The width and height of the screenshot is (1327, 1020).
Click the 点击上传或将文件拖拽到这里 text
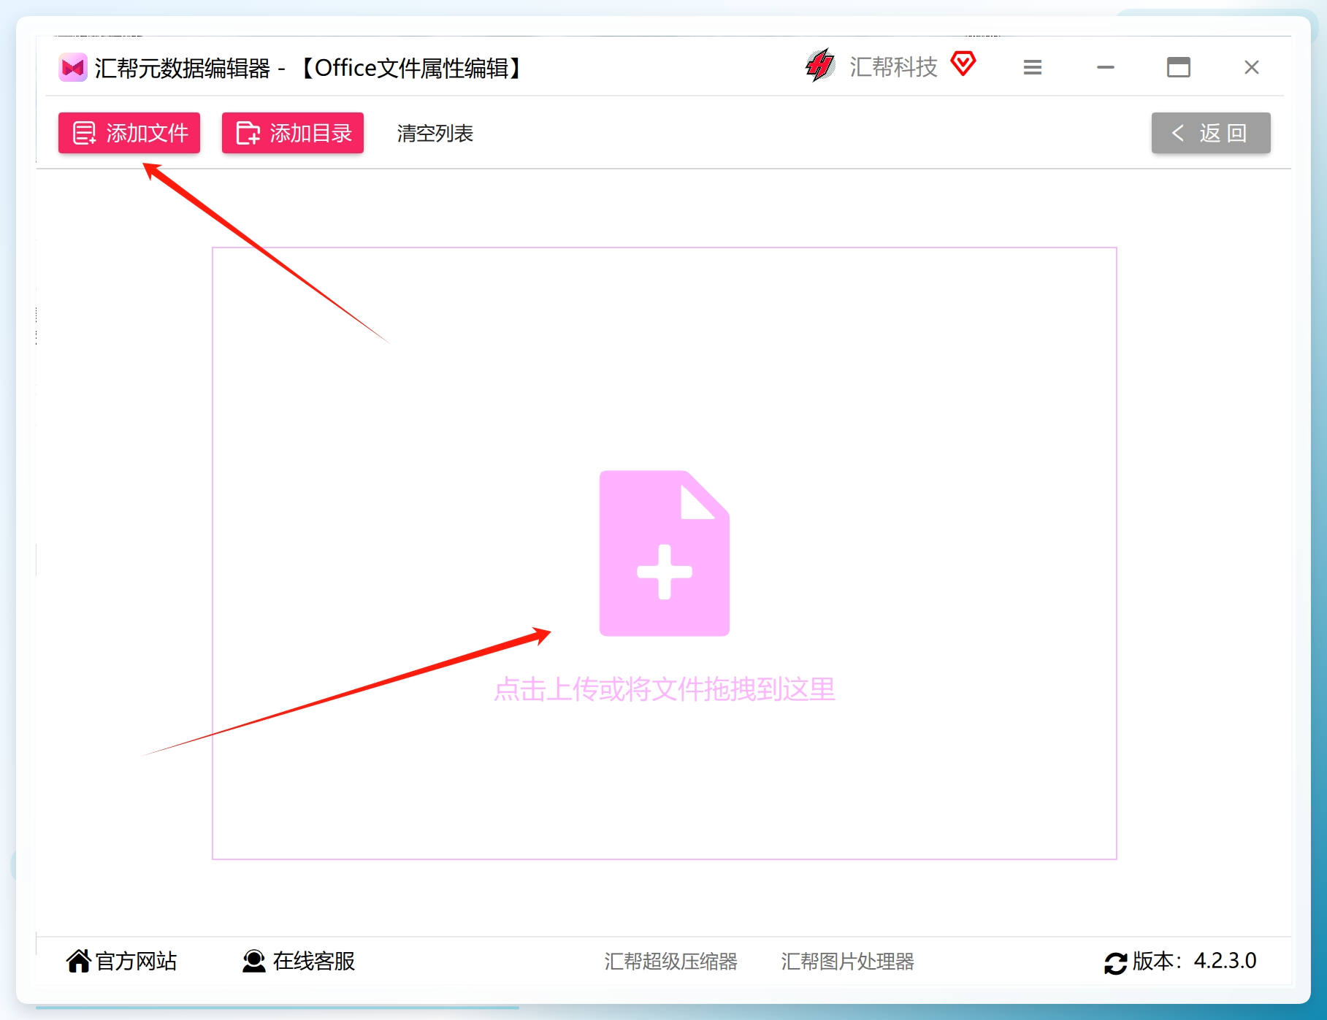pyautogui.click(x=665, y=689)
